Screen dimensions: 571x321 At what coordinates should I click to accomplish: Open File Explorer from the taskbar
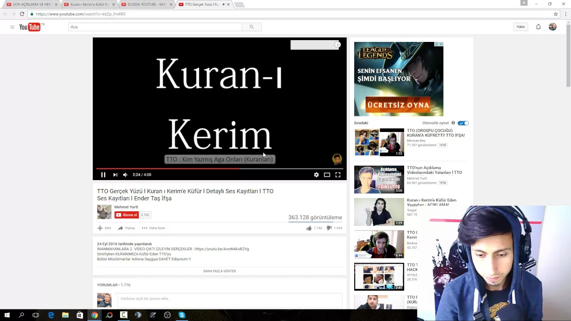(x=65, y=315)
